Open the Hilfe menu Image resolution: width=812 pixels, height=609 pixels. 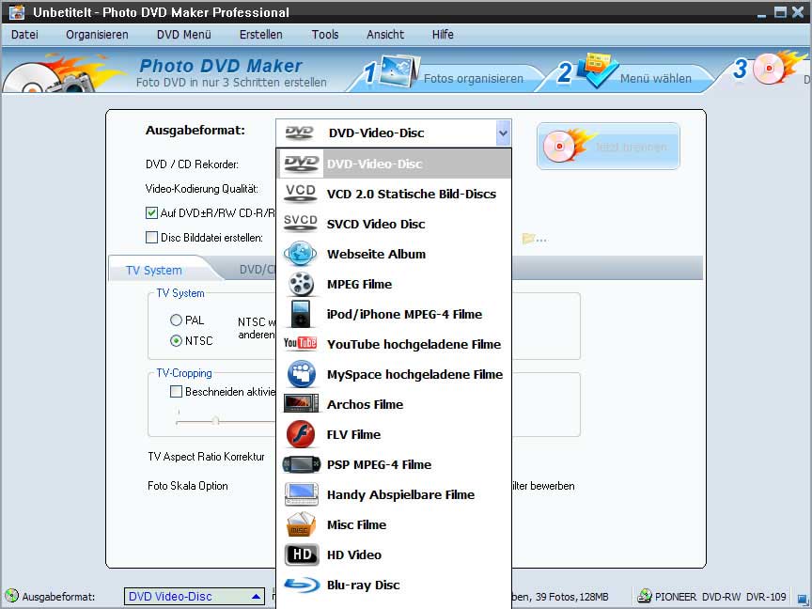click(443, 35)
